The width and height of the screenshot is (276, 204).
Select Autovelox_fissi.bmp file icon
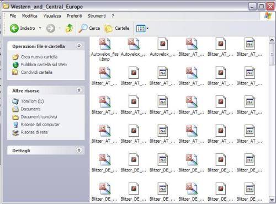point(104,44)
